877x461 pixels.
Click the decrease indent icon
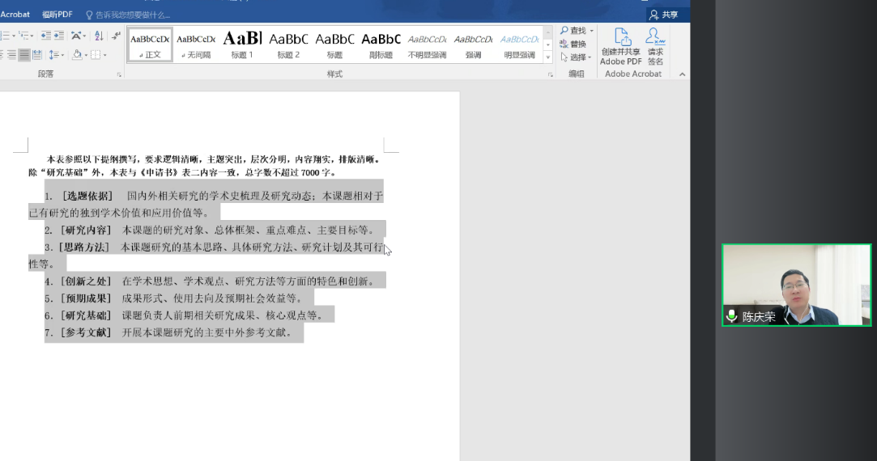coord(45,36)
